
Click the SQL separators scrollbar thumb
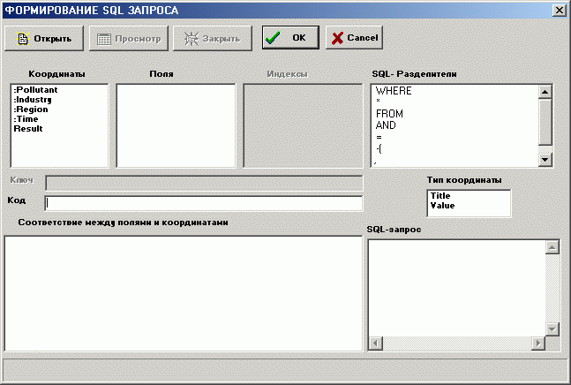[x=545, y=122]
